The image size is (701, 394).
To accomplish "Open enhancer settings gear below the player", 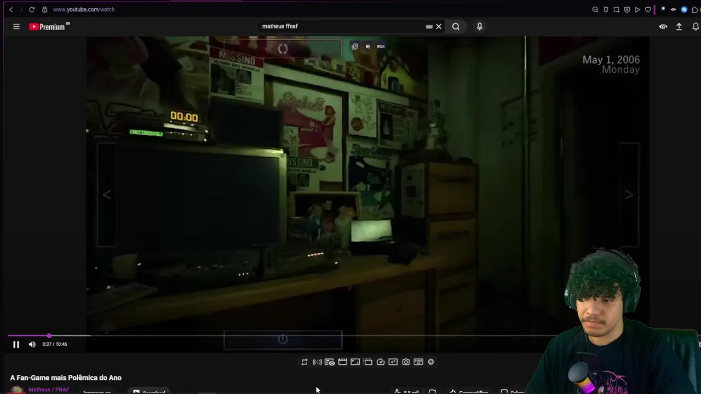I will point(431,362).
